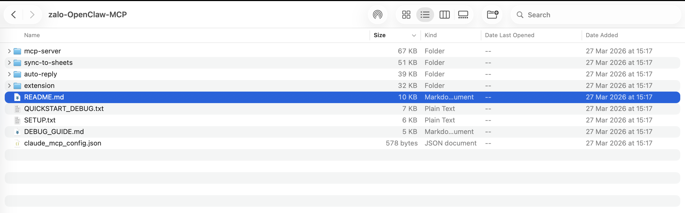The width and height of the screenshot is (685, 213).
Task: Select the sync-to-sheets folder icon
Action: [17, 63]
